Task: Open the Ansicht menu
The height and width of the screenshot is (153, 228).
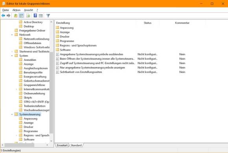Action: (28, 10)
